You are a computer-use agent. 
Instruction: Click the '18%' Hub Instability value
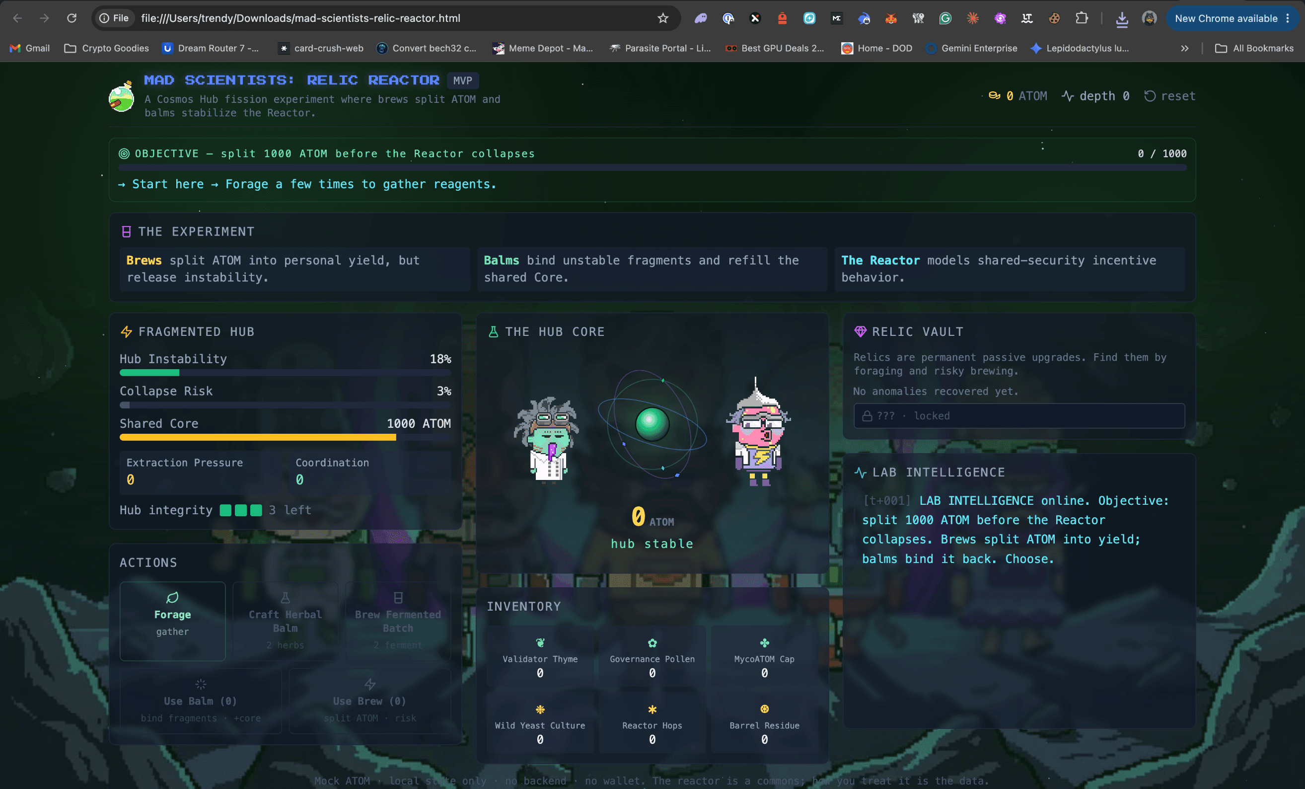coord(440,359)
